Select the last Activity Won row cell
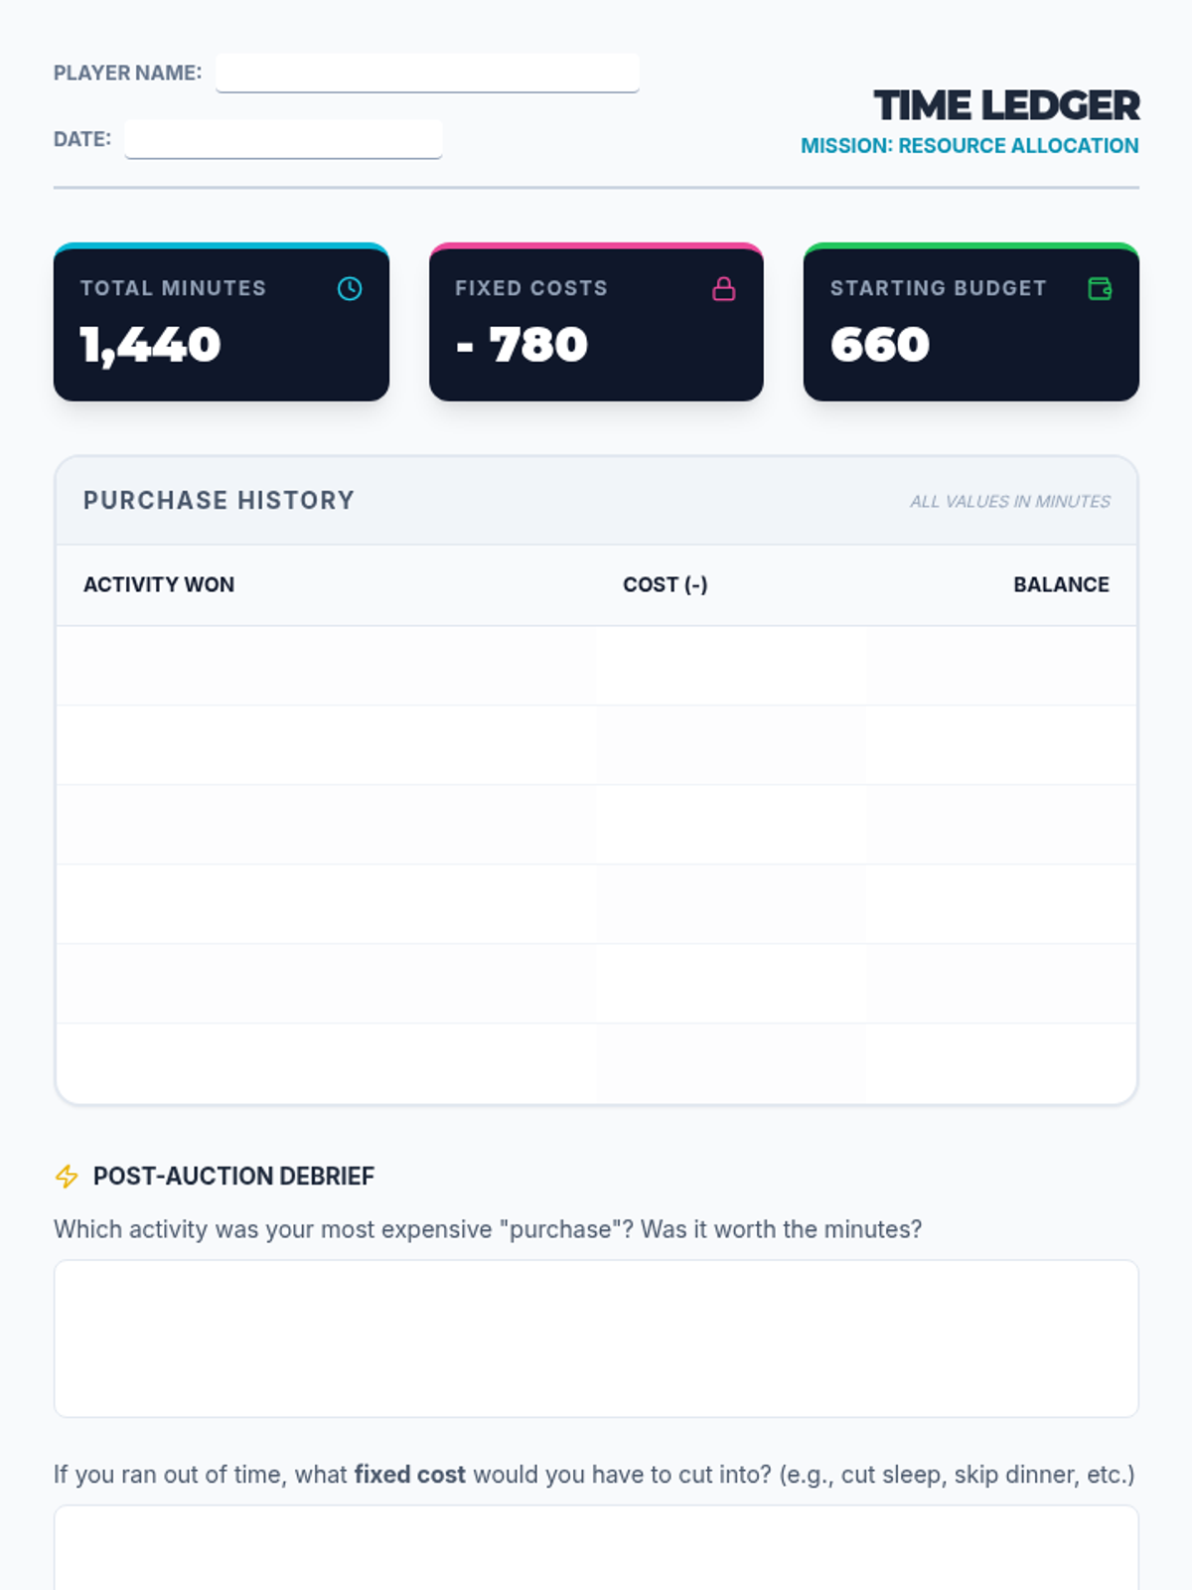This screenshot has width=1192, height=1590. pyautogui.click(x=326, y=1063)
